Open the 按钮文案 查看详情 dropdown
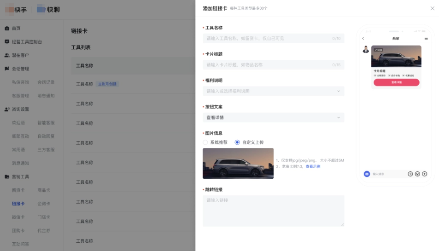Viewport: 439px width, 251px height. 274,117
